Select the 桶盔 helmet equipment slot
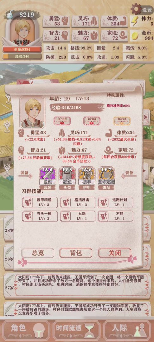 click(x=67, y=176)
